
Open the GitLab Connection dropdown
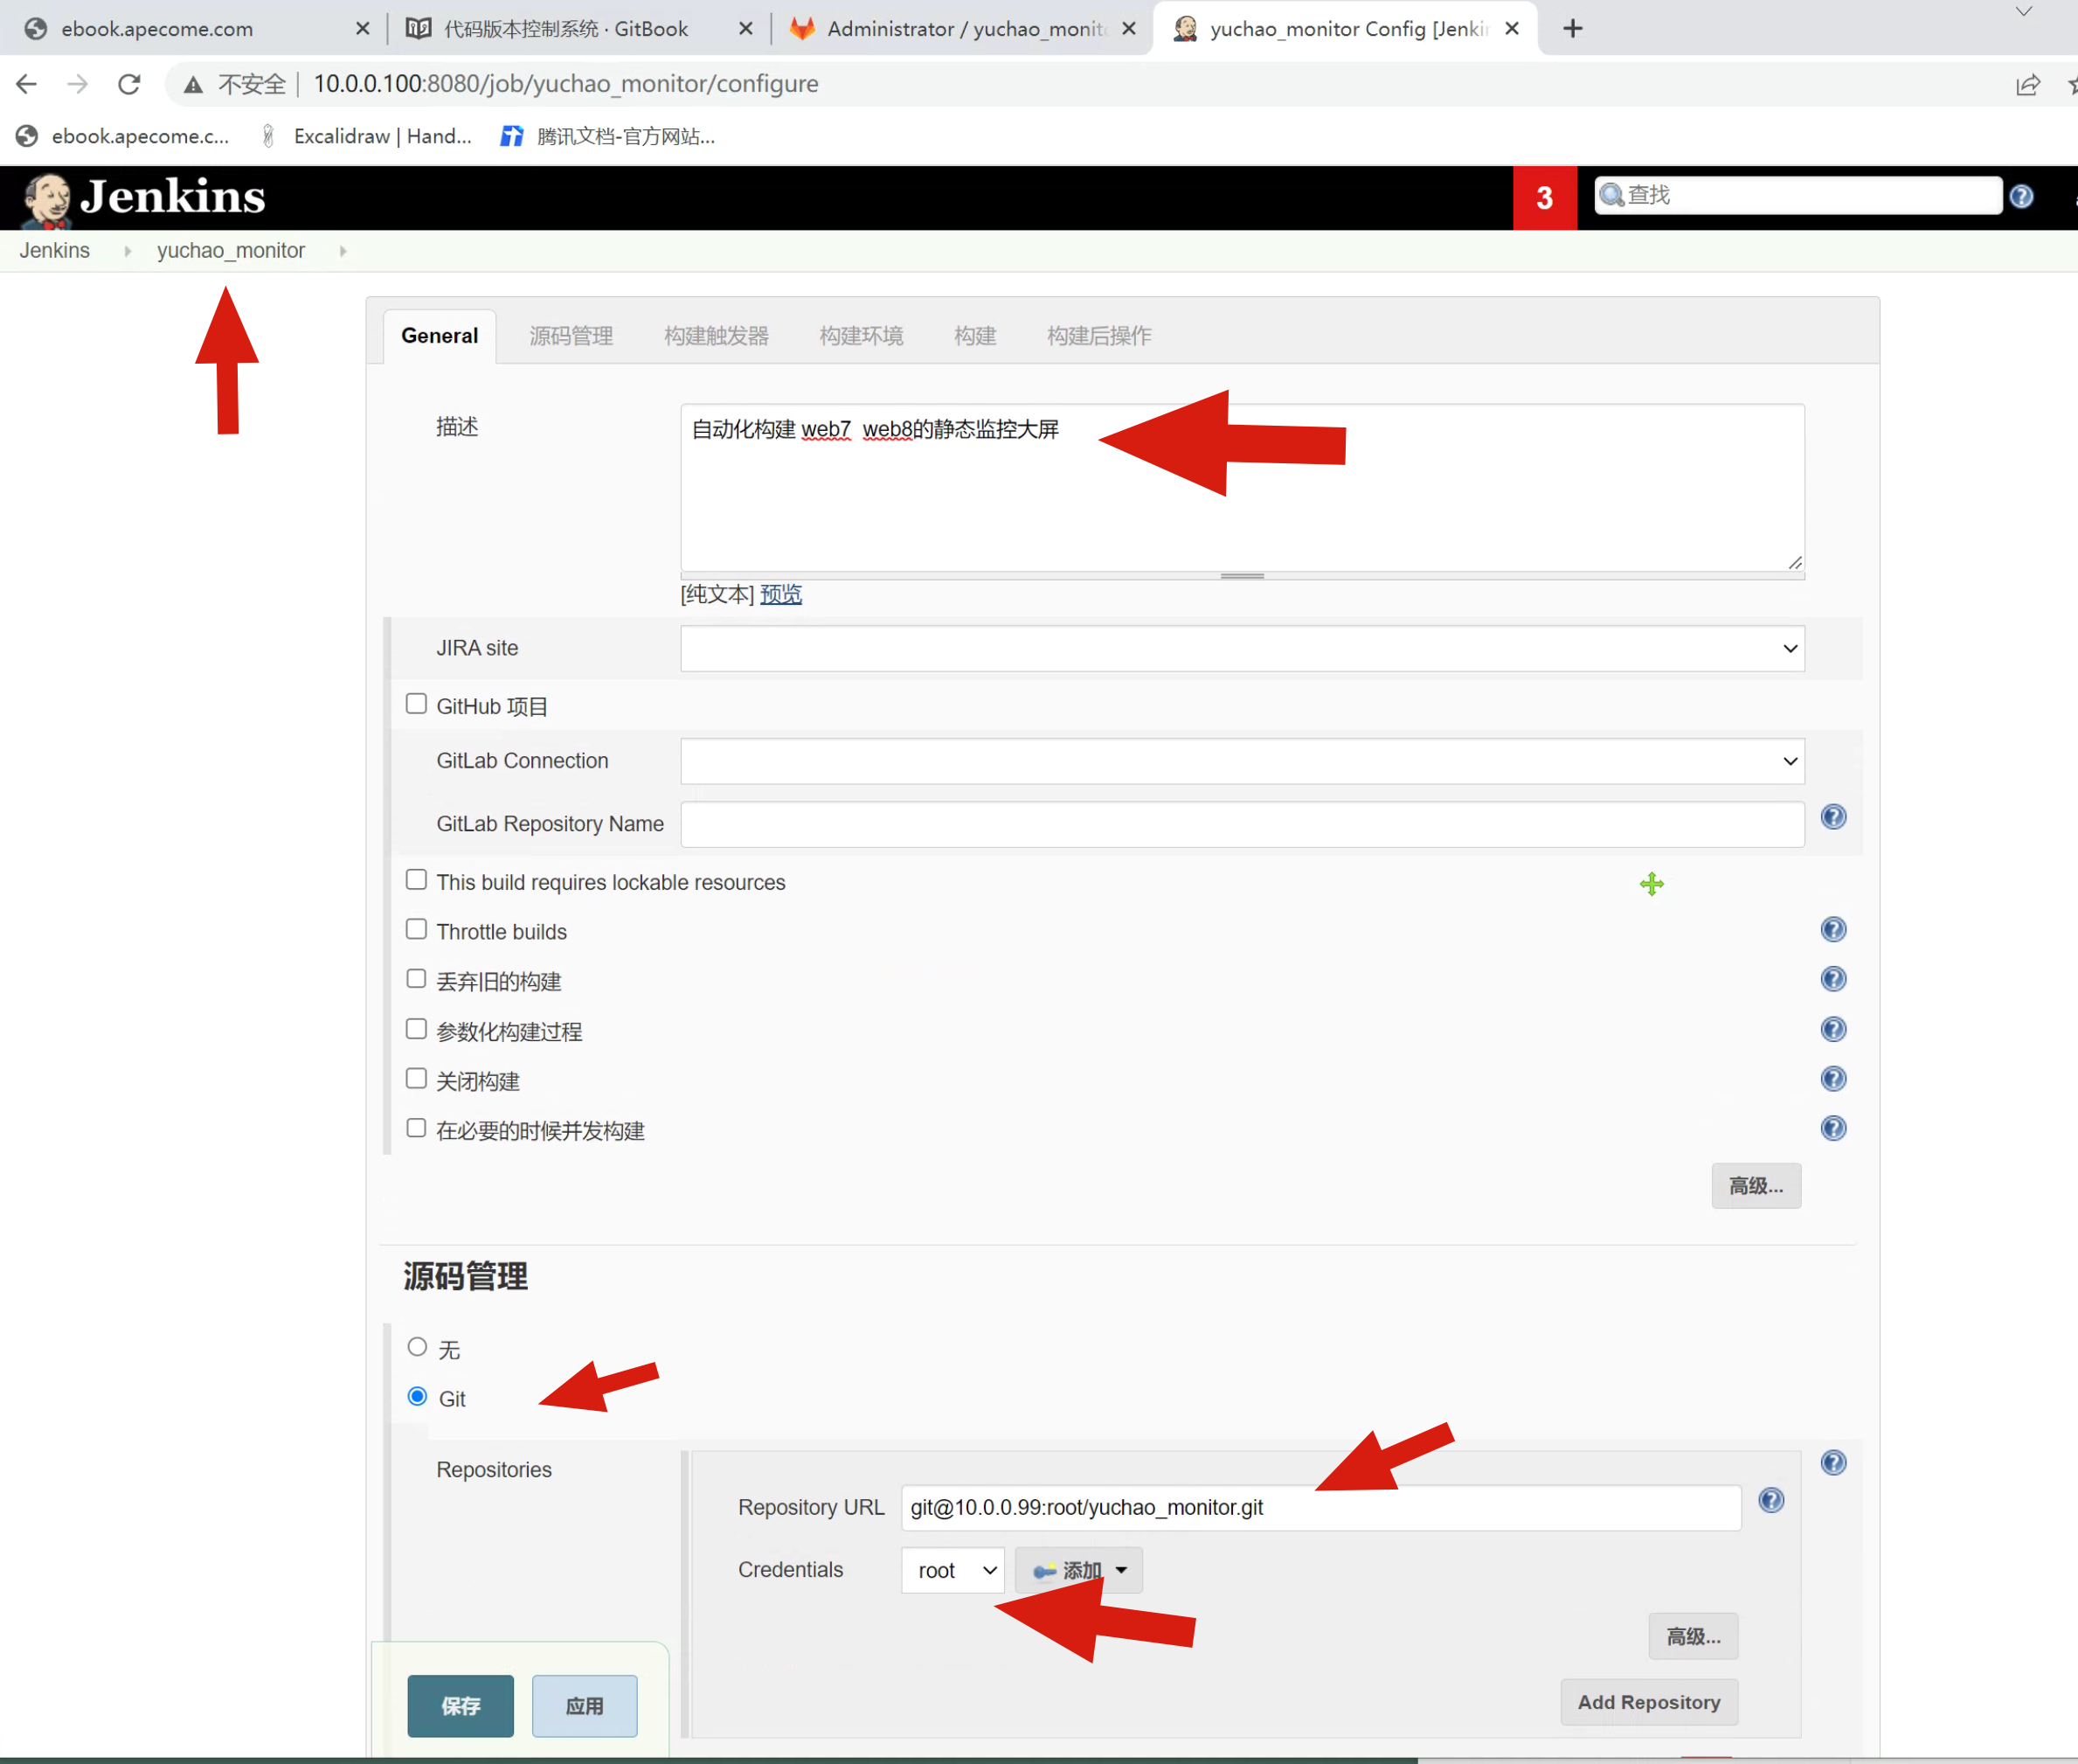pos(1242,761)
